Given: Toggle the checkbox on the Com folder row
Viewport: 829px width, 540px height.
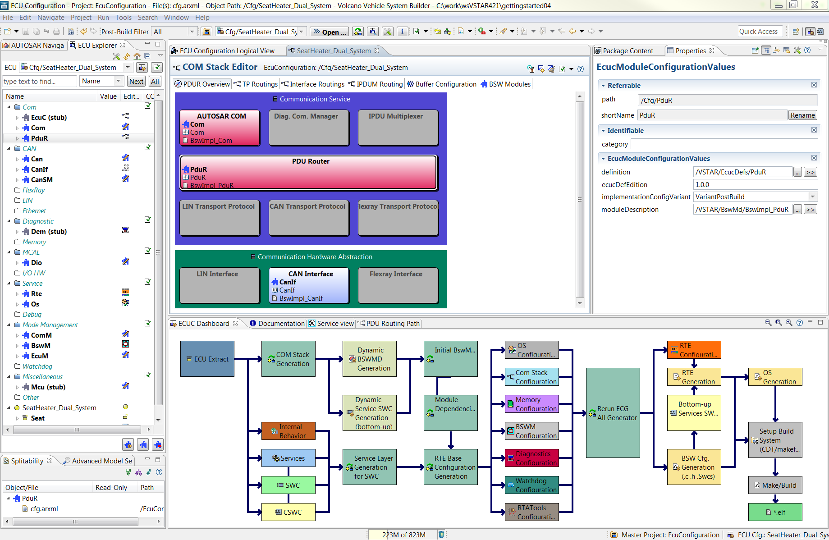Looking at the screenshot, I should [x=147, y=106].
